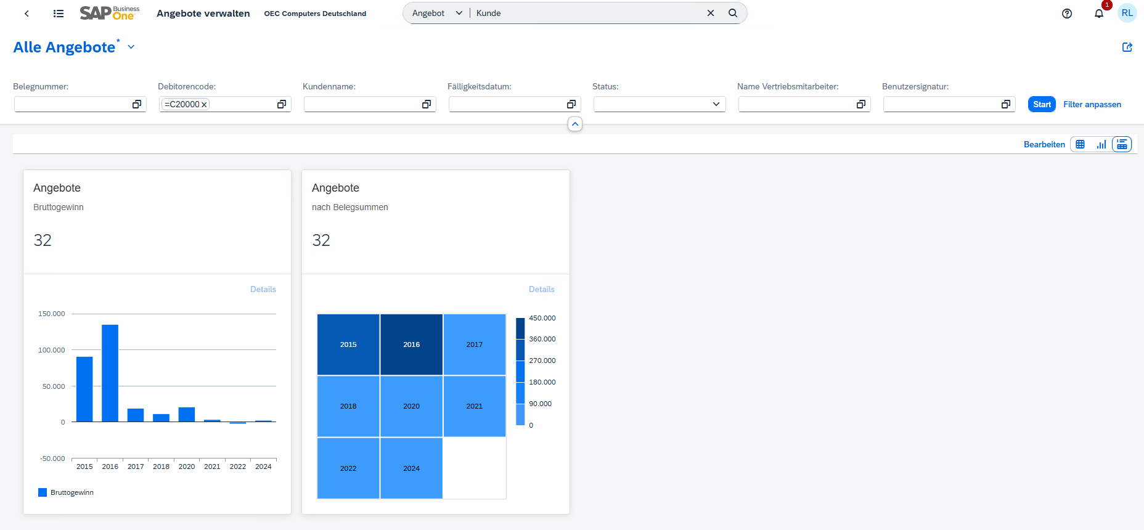1144x530 pixels.
Task: Click the share/export icon
Action: (1127, 47)
